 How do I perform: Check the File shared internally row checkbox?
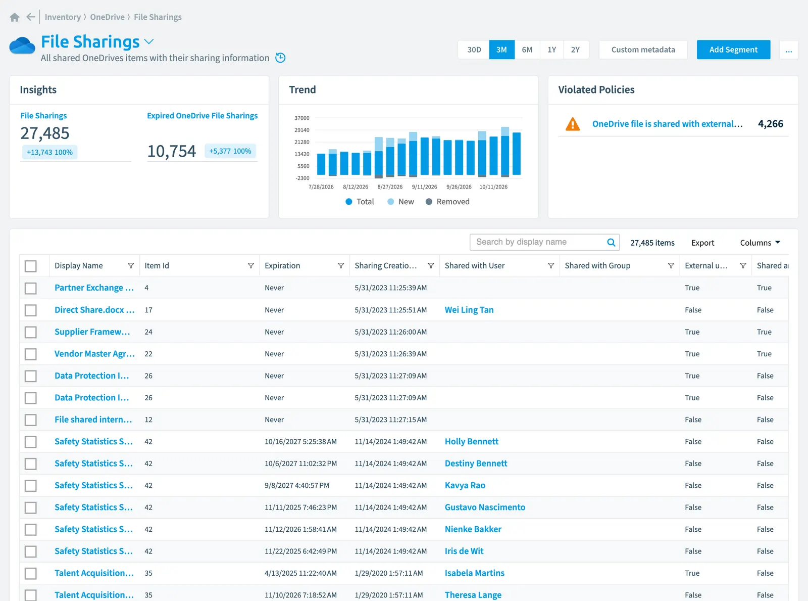pyautogui.click(x=31, y=420)
